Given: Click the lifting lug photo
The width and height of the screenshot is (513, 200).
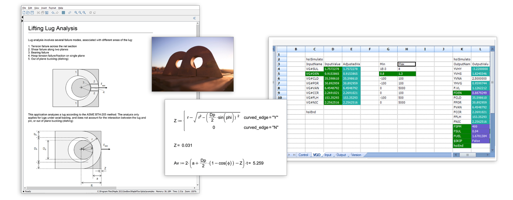Looking at the screenshot, I should 192,64.
